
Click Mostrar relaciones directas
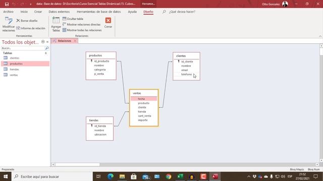[x=82, y=25]
